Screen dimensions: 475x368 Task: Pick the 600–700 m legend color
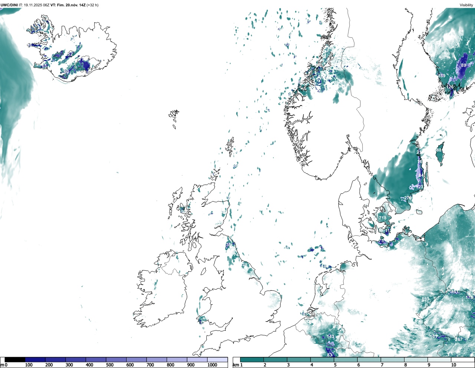click(x=137, y=359)
